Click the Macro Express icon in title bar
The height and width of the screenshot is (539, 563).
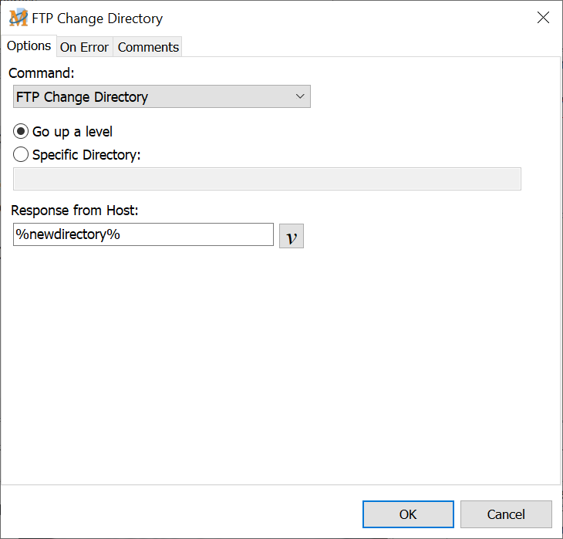point(18,18)
